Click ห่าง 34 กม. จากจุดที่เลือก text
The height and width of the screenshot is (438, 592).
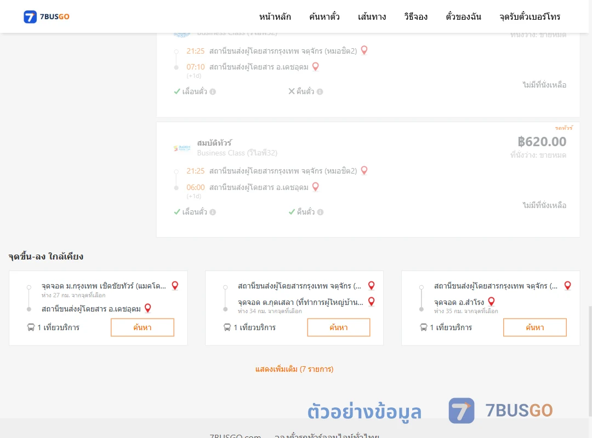270,311
